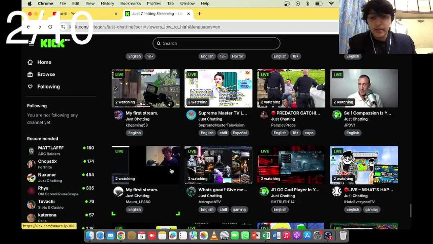Image resolution: width=433 pixels, height=244 pixels.
Task: Click the Kick search field
Action: point(216,43)
